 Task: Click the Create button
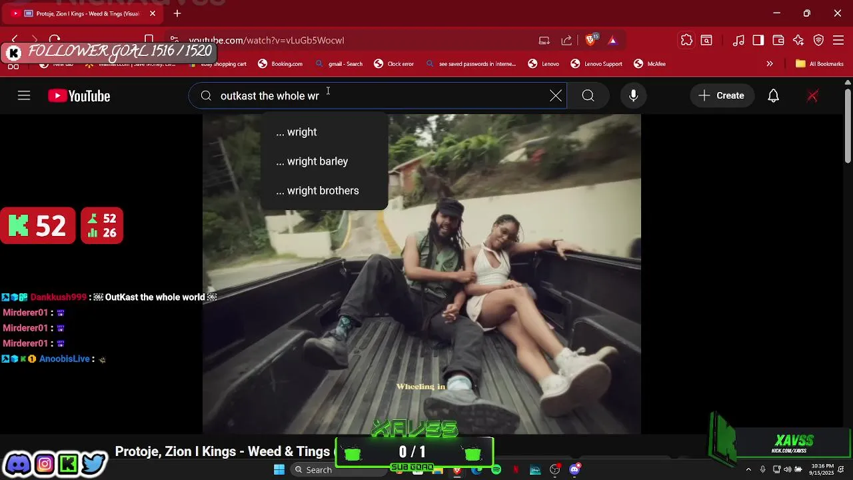click(x=721, y=96)
